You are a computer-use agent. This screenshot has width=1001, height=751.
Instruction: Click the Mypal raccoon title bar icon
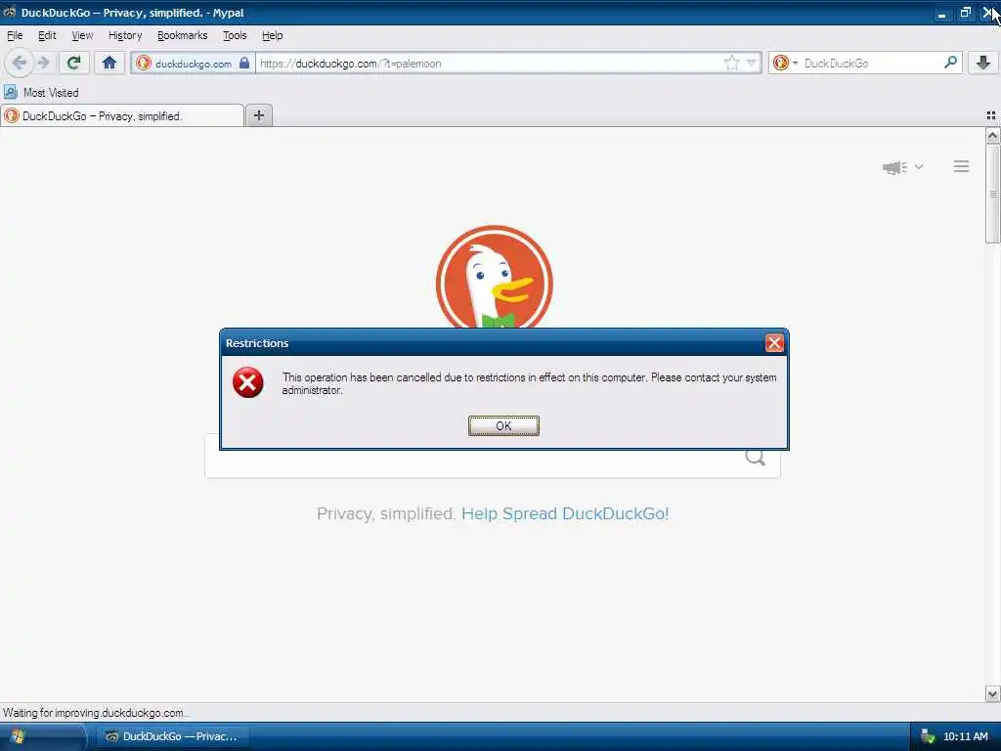tap(10, 12)
